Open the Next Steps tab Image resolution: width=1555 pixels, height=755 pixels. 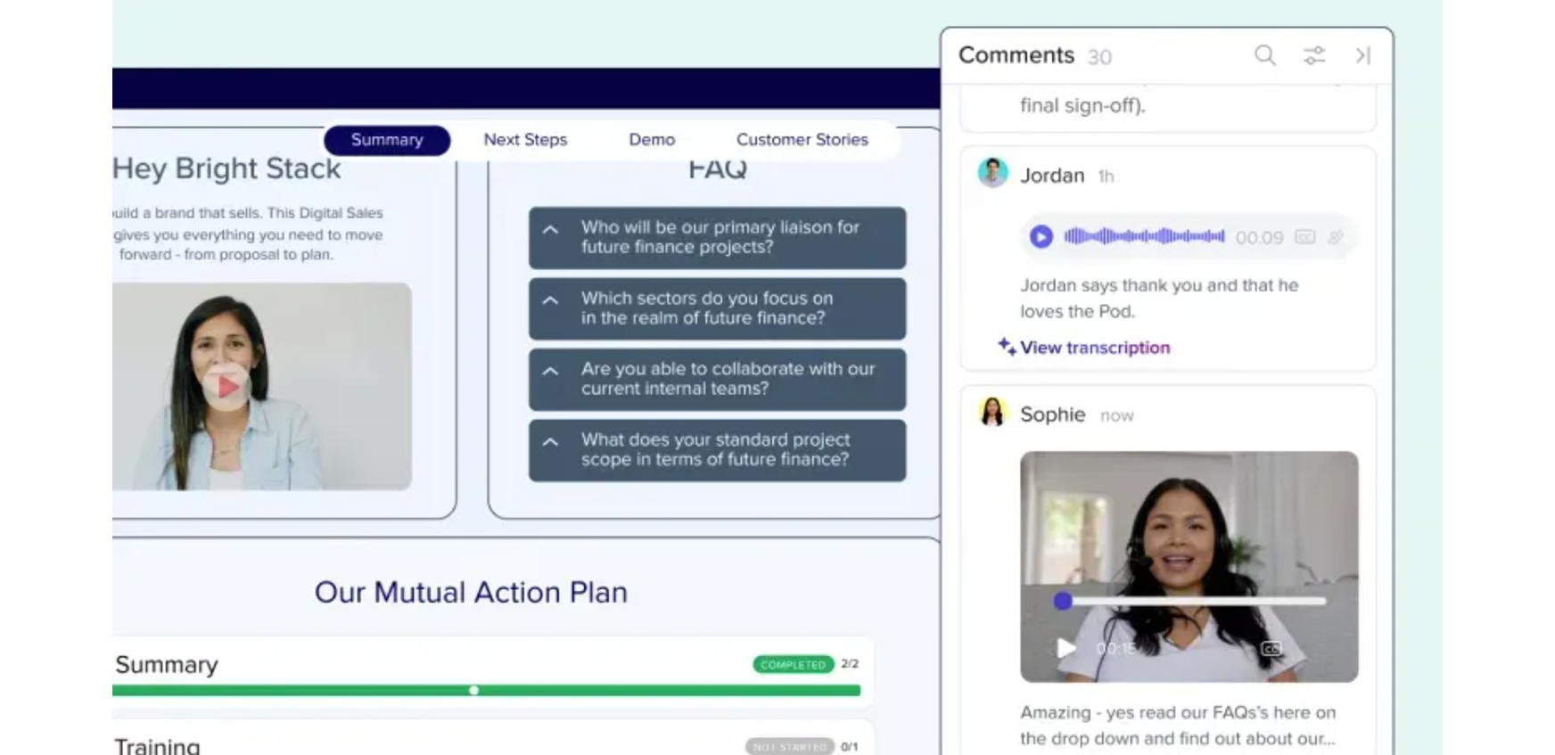click(525, 140)
